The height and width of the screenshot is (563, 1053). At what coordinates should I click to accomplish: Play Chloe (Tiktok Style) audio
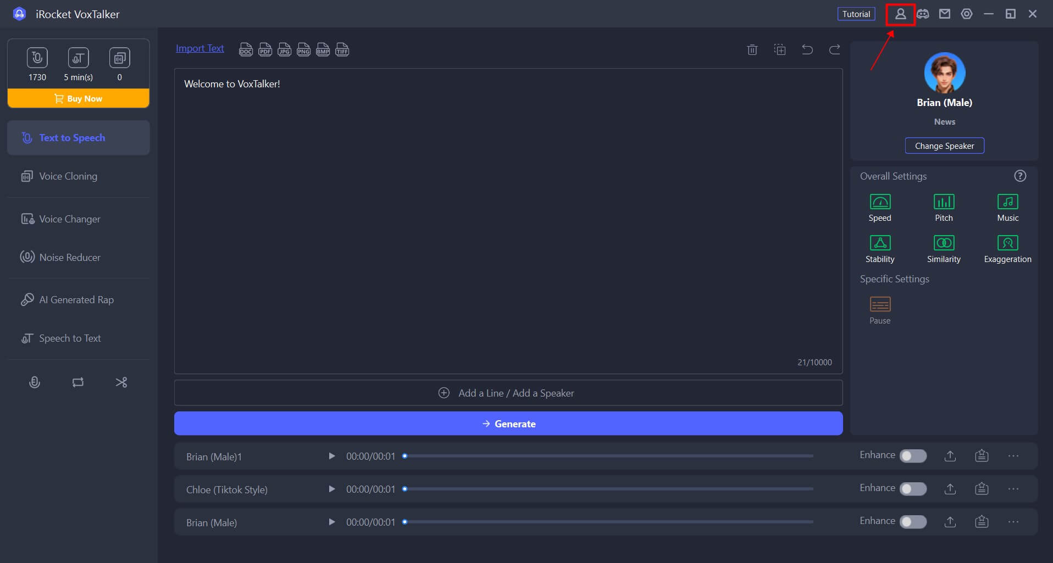331,489
